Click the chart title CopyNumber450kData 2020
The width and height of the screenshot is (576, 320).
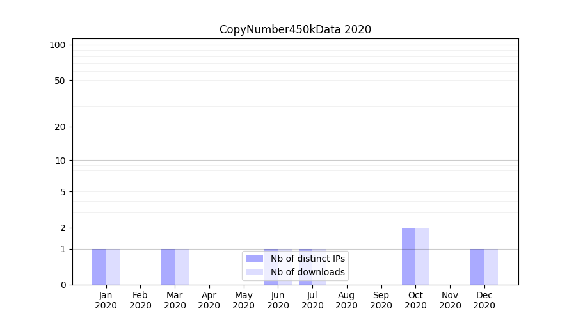pyautogui.click(x=295, y=29)
